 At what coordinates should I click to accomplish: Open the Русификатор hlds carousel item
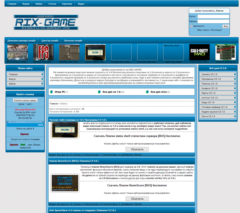[x=121, y=52]
